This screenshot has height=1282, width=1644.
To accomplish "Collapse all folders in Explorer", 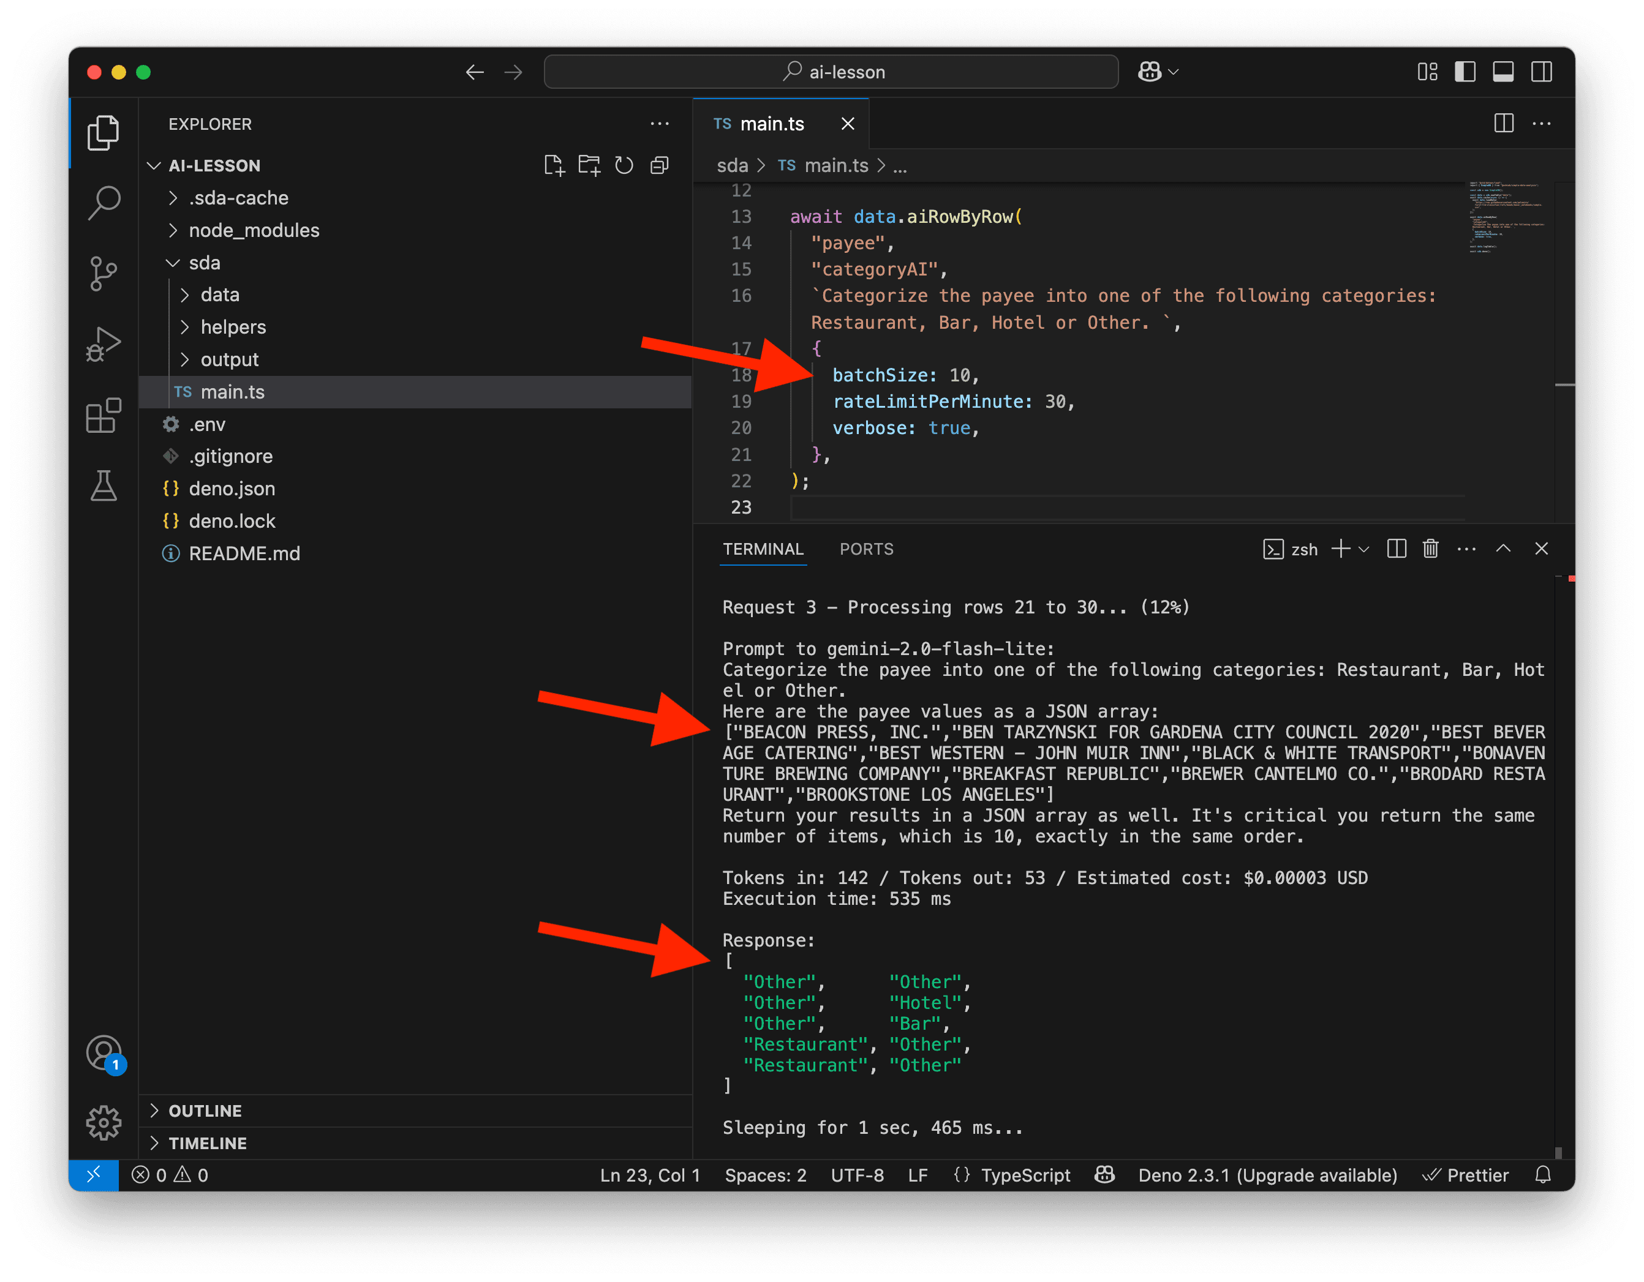I will pos(660,165).
